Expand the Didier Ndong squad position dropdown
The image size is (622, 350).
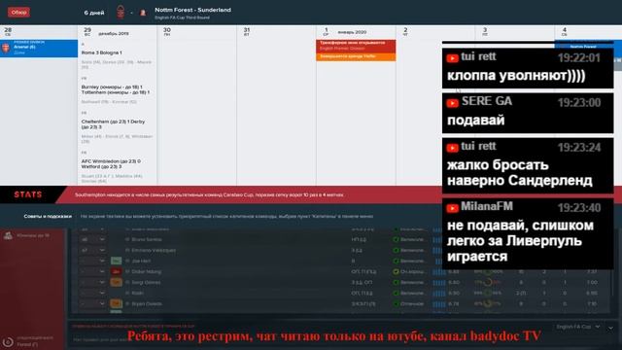coord(102,272)
